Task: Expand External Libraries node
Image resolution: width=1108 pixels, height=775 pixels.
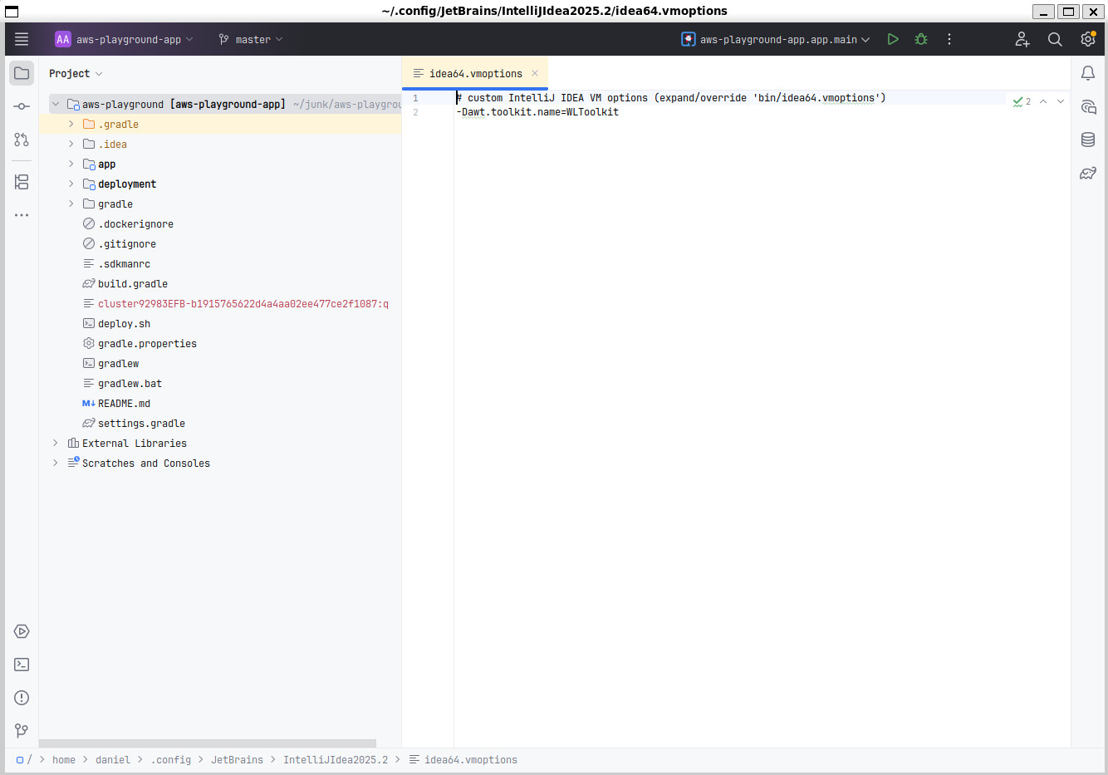Action: (x=56, y=444)
